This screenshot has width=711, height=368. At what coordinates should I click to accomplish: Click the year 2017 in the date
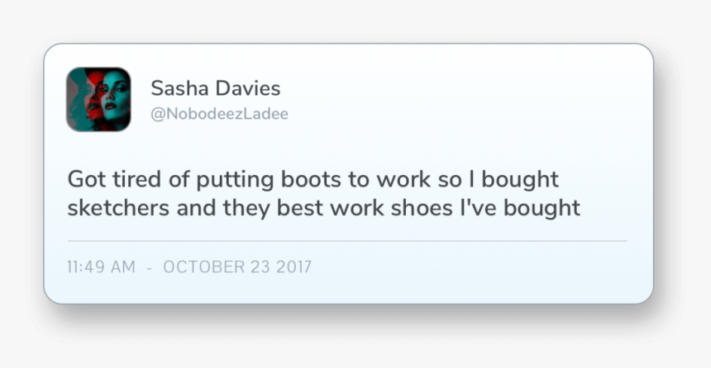293,267
